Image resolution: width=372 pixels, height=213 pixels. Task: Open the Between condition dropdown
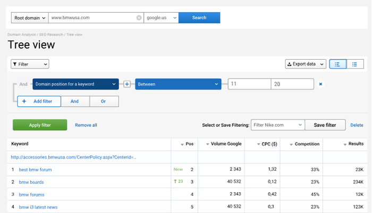(x=178, y=84)
